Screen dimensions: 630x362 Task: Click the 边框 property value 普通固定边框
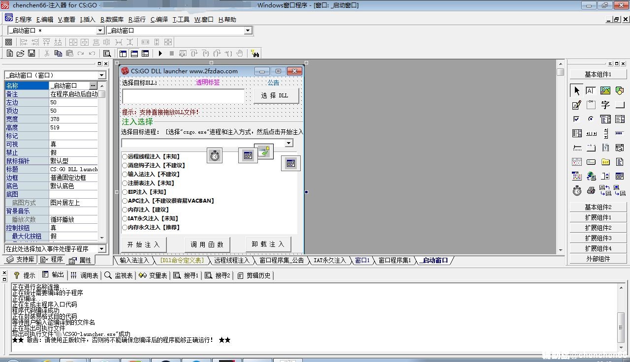click(x=73, y=178)
